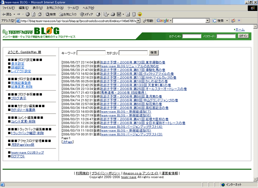This screenshot has height=188, width=258.
Task: Open the 新規記事登録 sidebar link
Action: [21, 82]
